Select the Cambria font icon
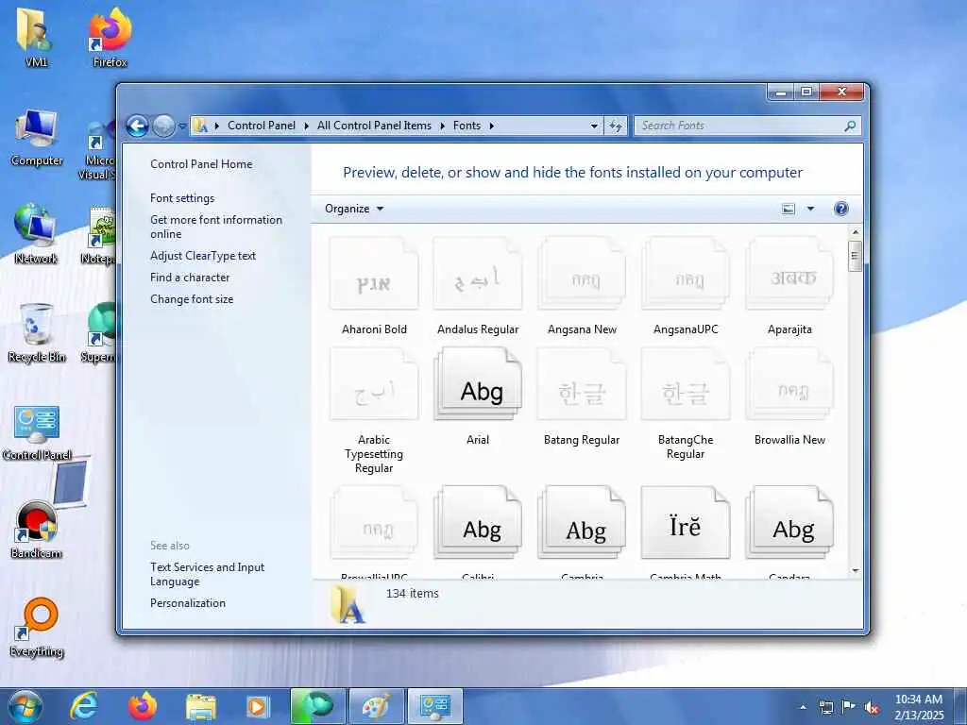967x725 pixels. [582, 523]
